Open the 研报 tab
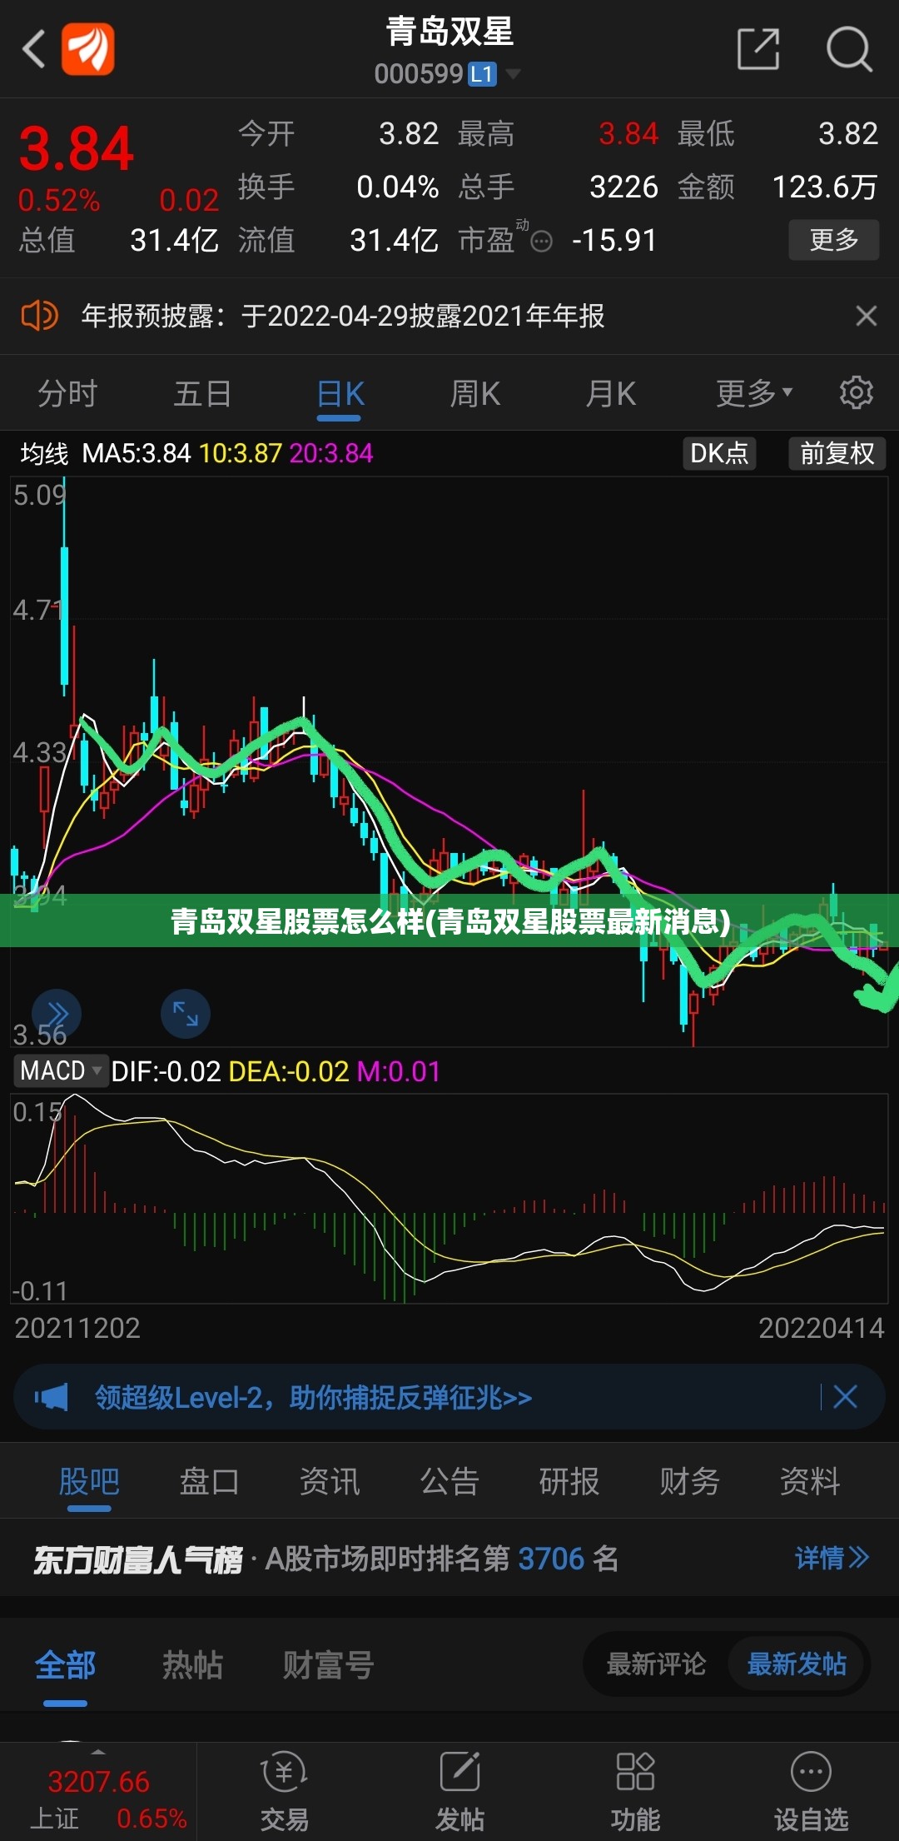 point(569,1481)
